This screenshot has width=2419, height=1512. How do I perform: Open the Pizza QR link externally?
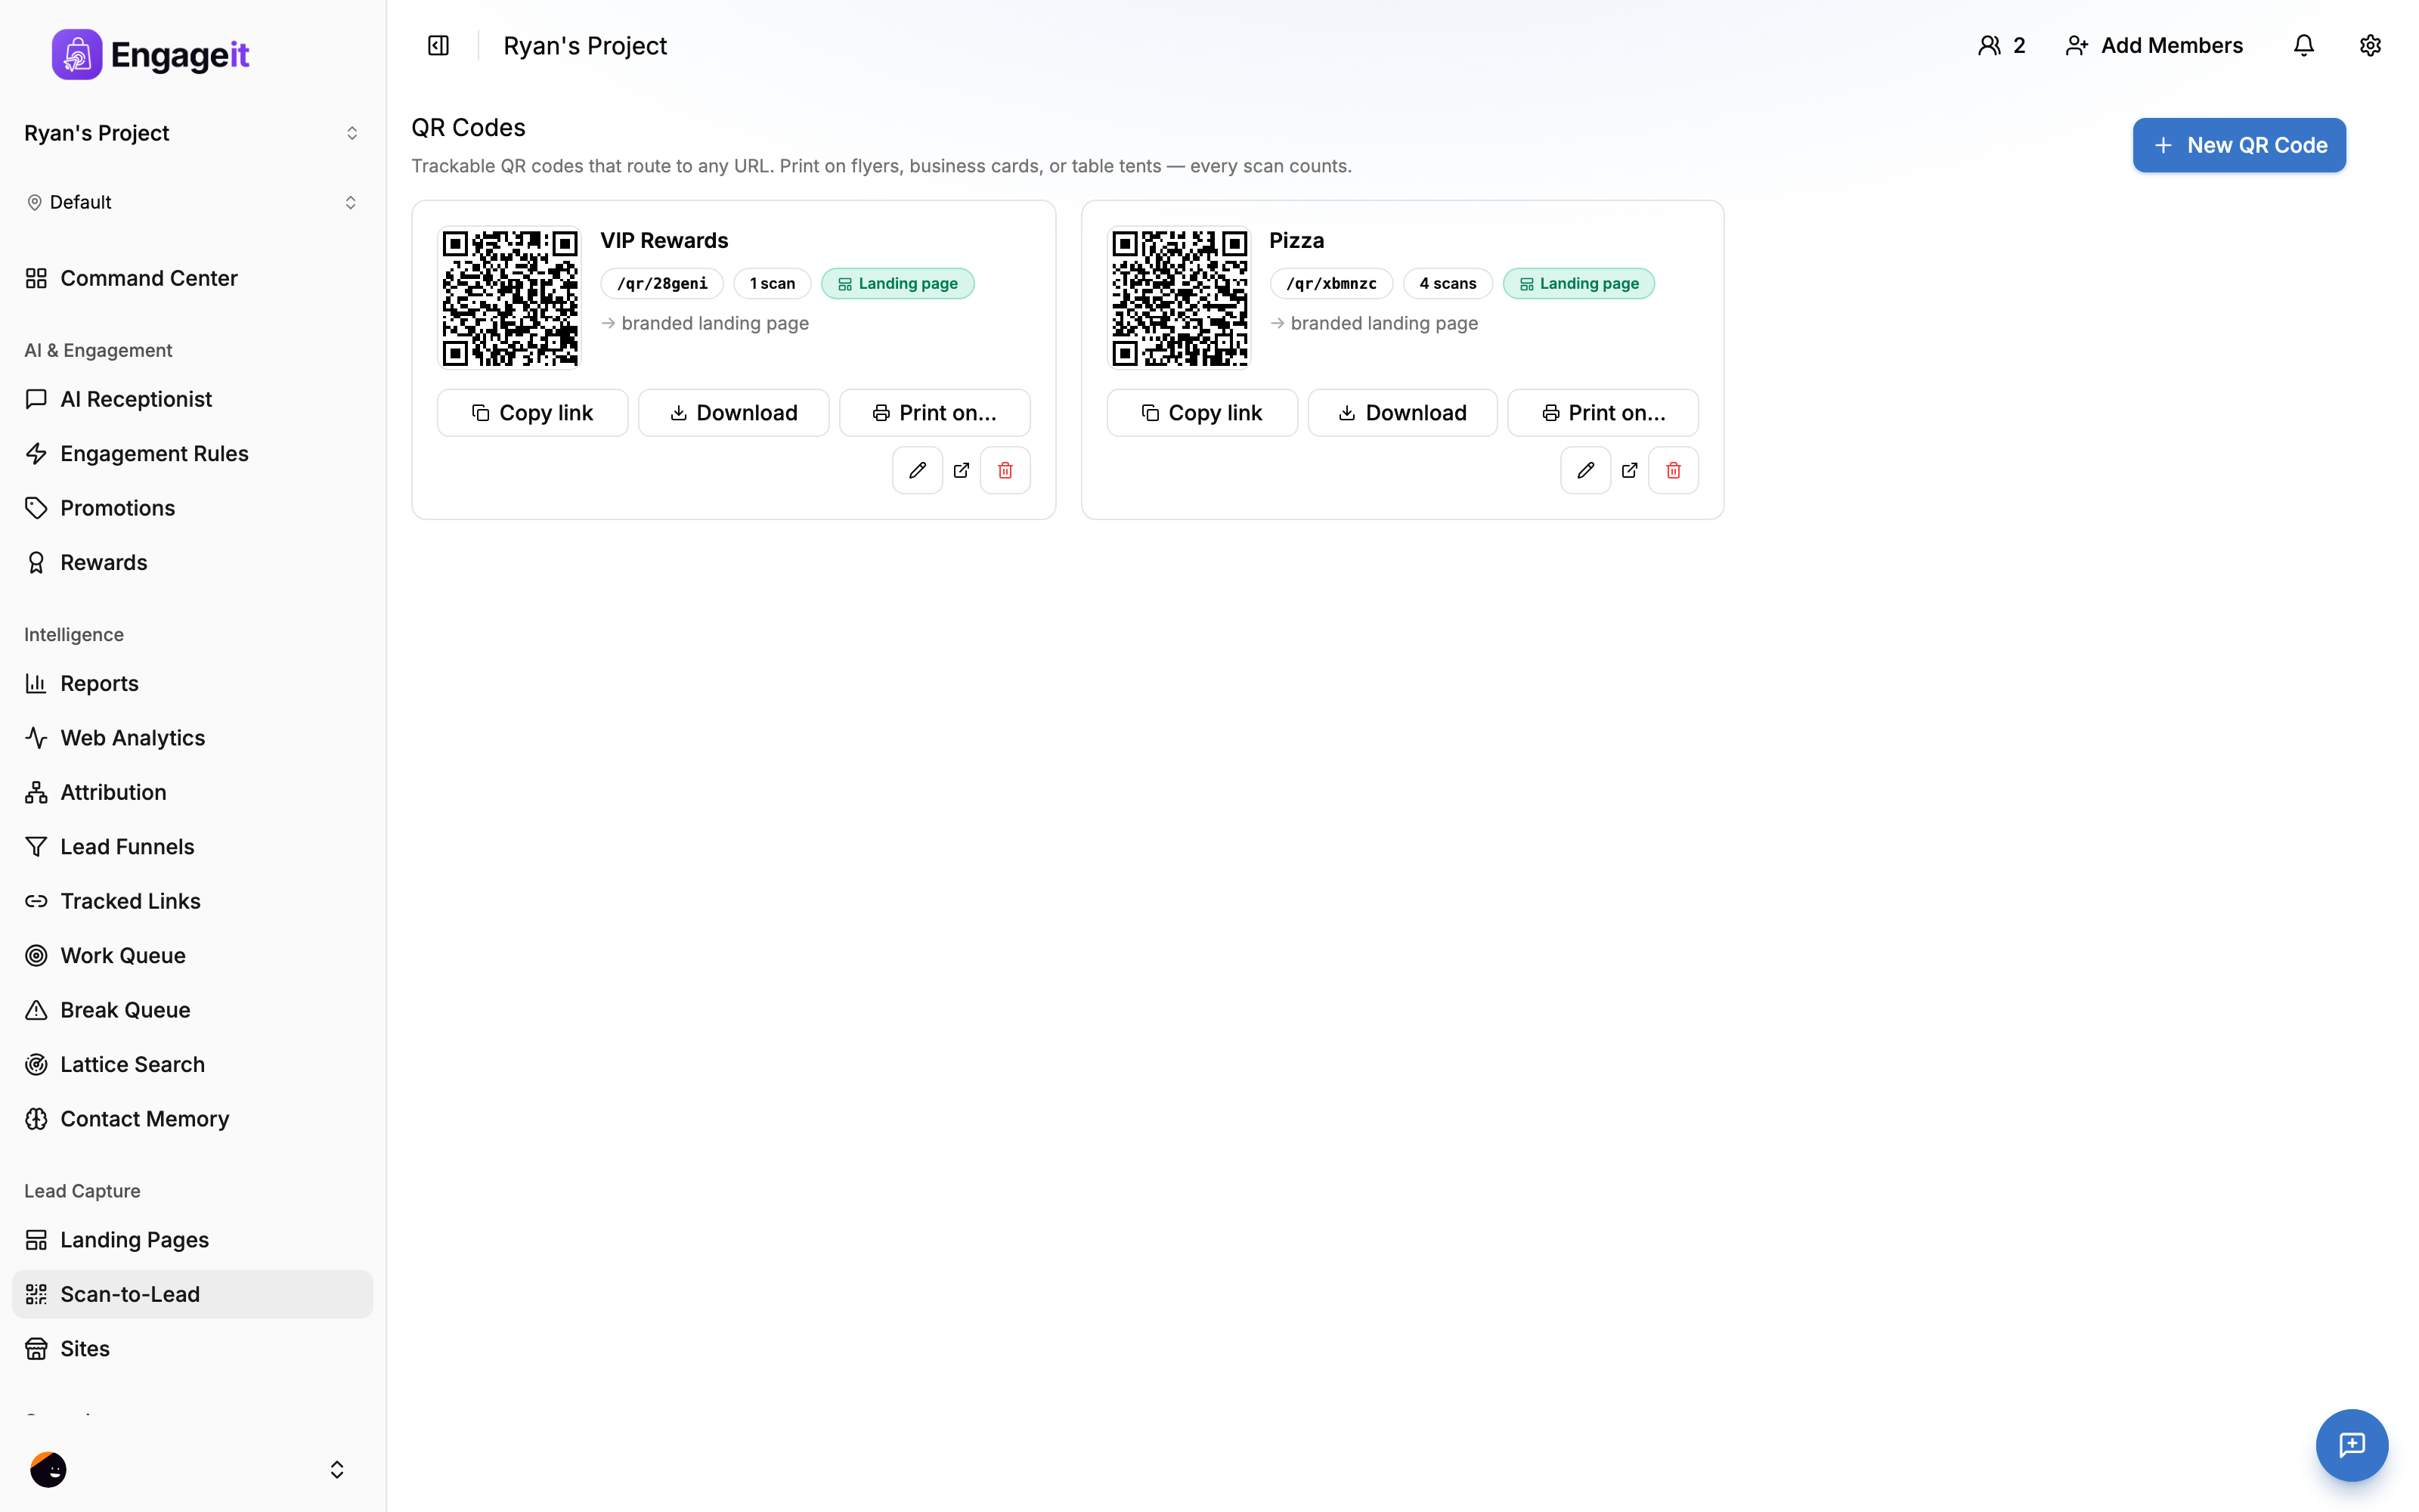point(1629,470)
